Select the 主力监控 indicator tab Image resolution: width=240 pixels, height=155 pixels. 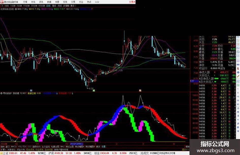[46, 147]
